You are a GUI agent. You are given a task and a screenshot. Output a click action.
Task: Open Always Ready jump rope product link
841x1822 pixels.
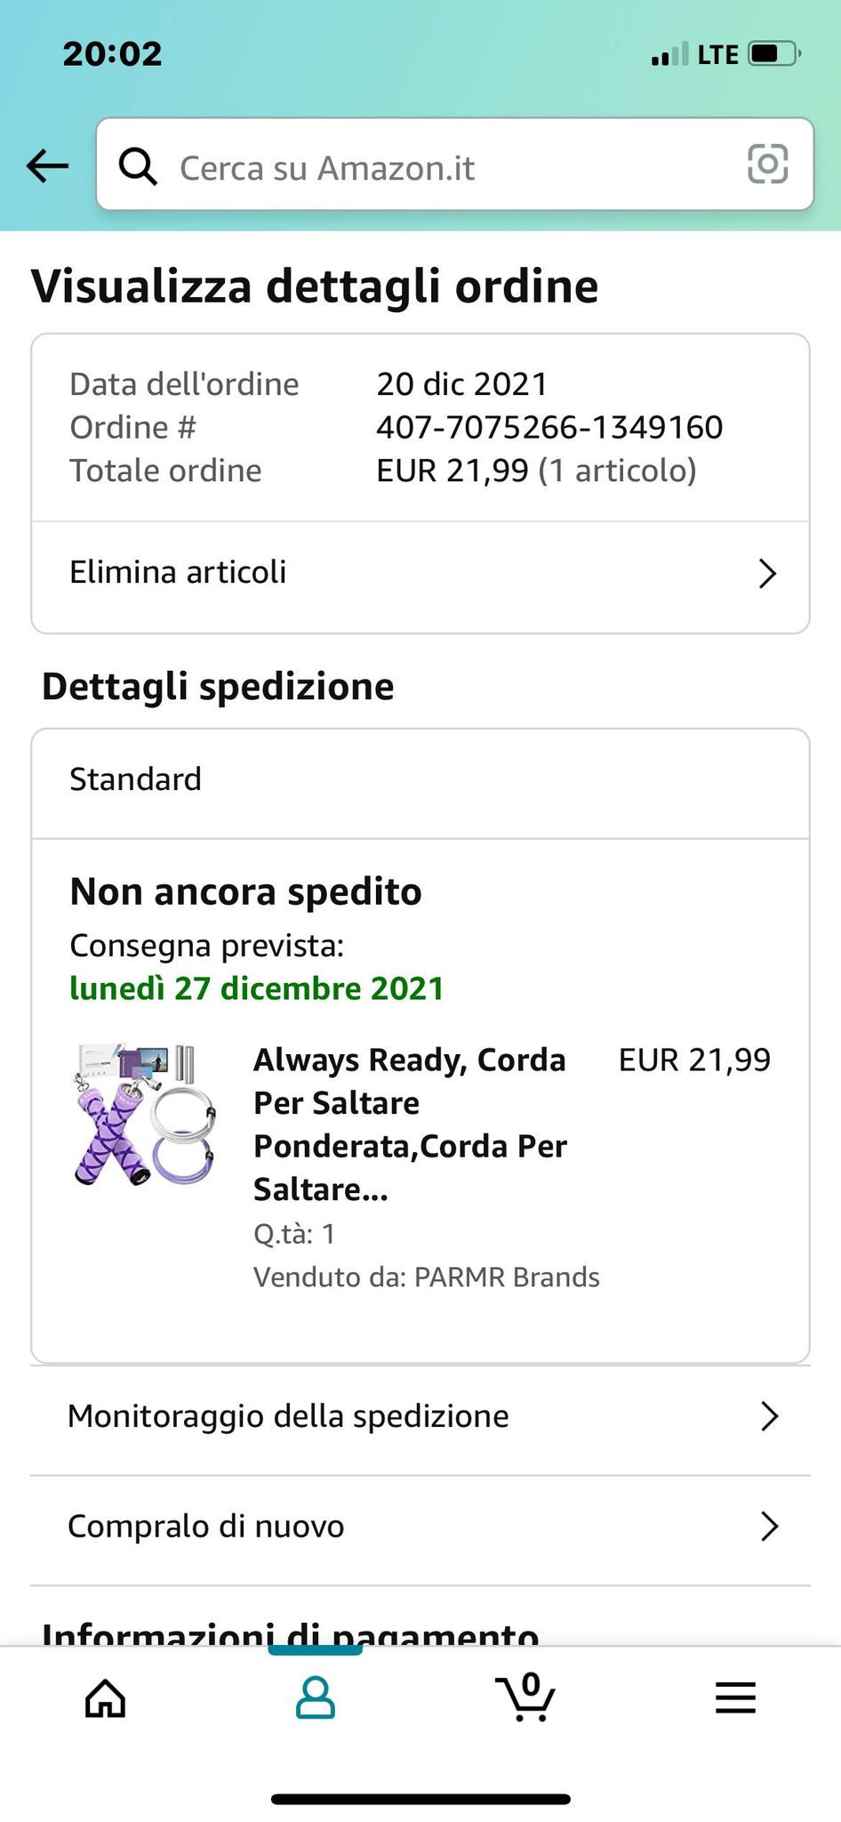(x=411, y=1124)
